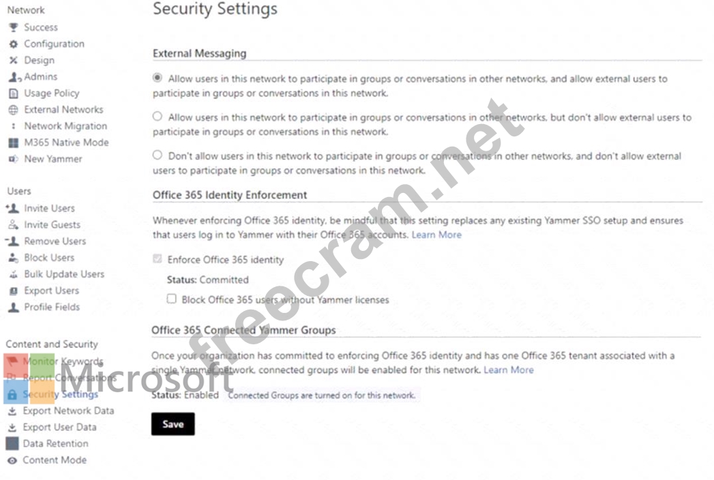Select radio allowing users but blocking externals
This screenshot has width=714, height=480.
click(x=158, y=117)
